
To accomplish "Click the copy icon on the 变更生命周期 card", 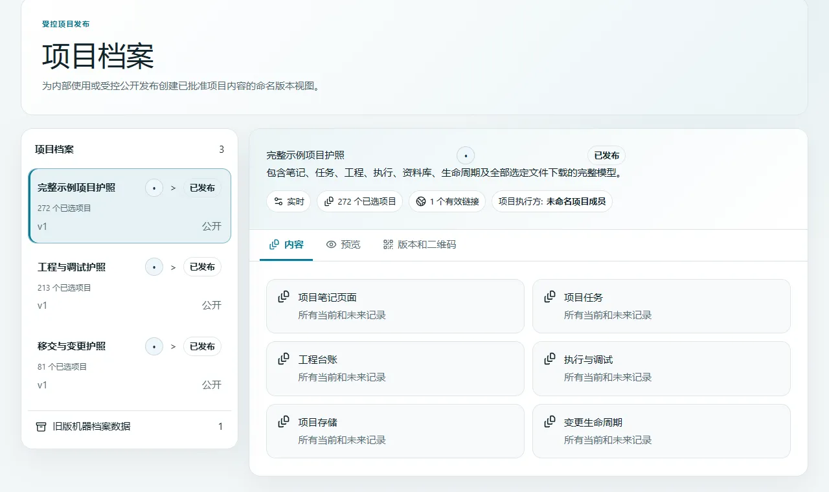I will (550, 421).
